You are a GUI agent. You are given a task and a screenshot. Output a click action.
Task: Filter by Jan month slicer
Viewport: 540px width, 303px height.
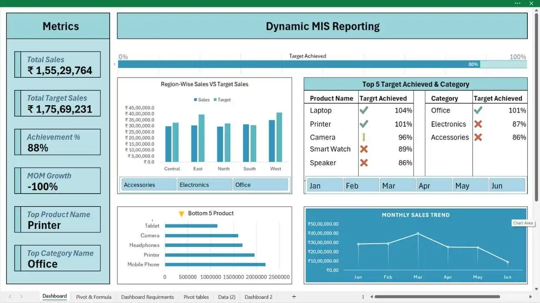coord(325,186)
